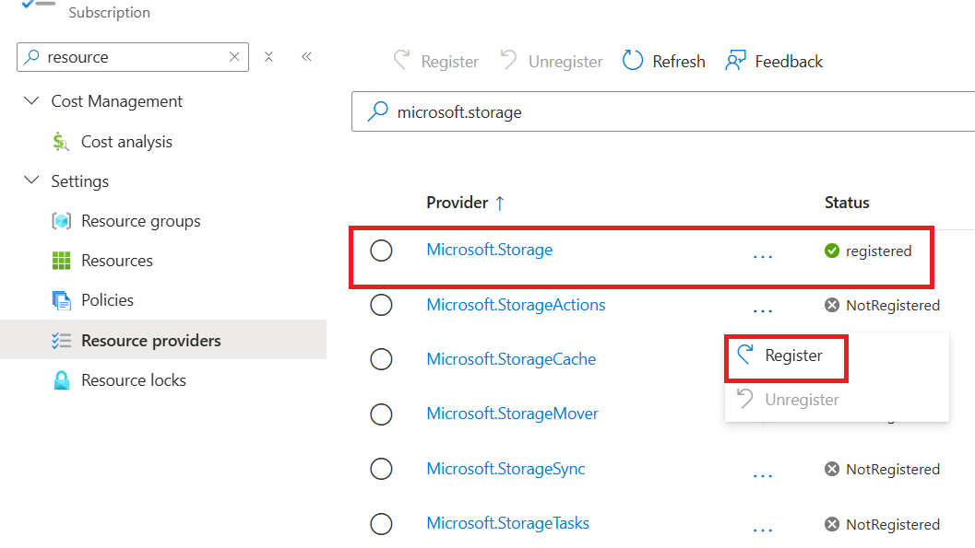Click the Resource providers checklist icon

61,340
